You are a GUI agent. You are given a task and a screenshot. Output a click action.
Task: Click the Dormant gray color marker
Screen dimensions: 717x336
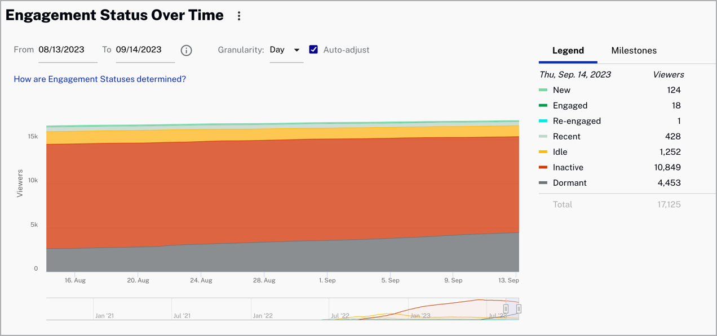544,183
